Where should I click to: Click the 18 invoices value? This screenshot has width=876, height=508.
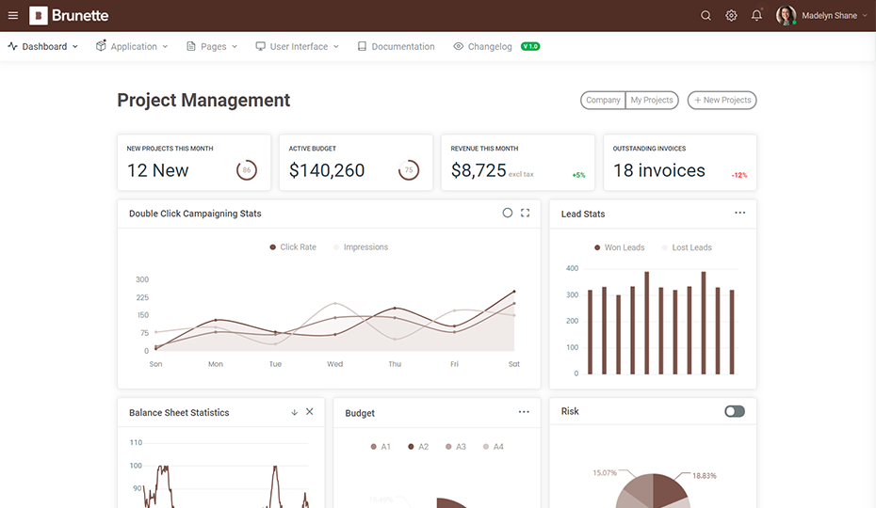[659, 170]
